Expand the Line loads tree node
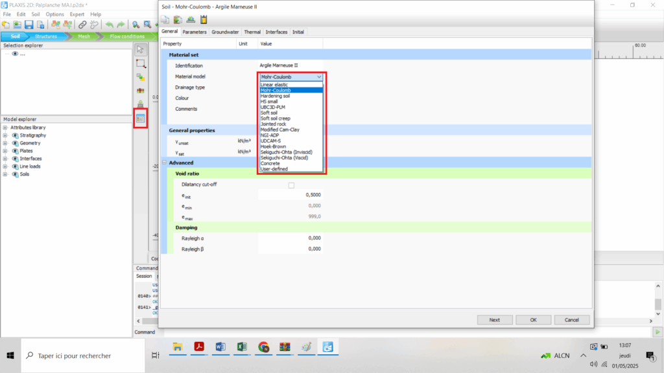Image resolution: width=664 pixels, height=373 pixels. coord(5,166)
